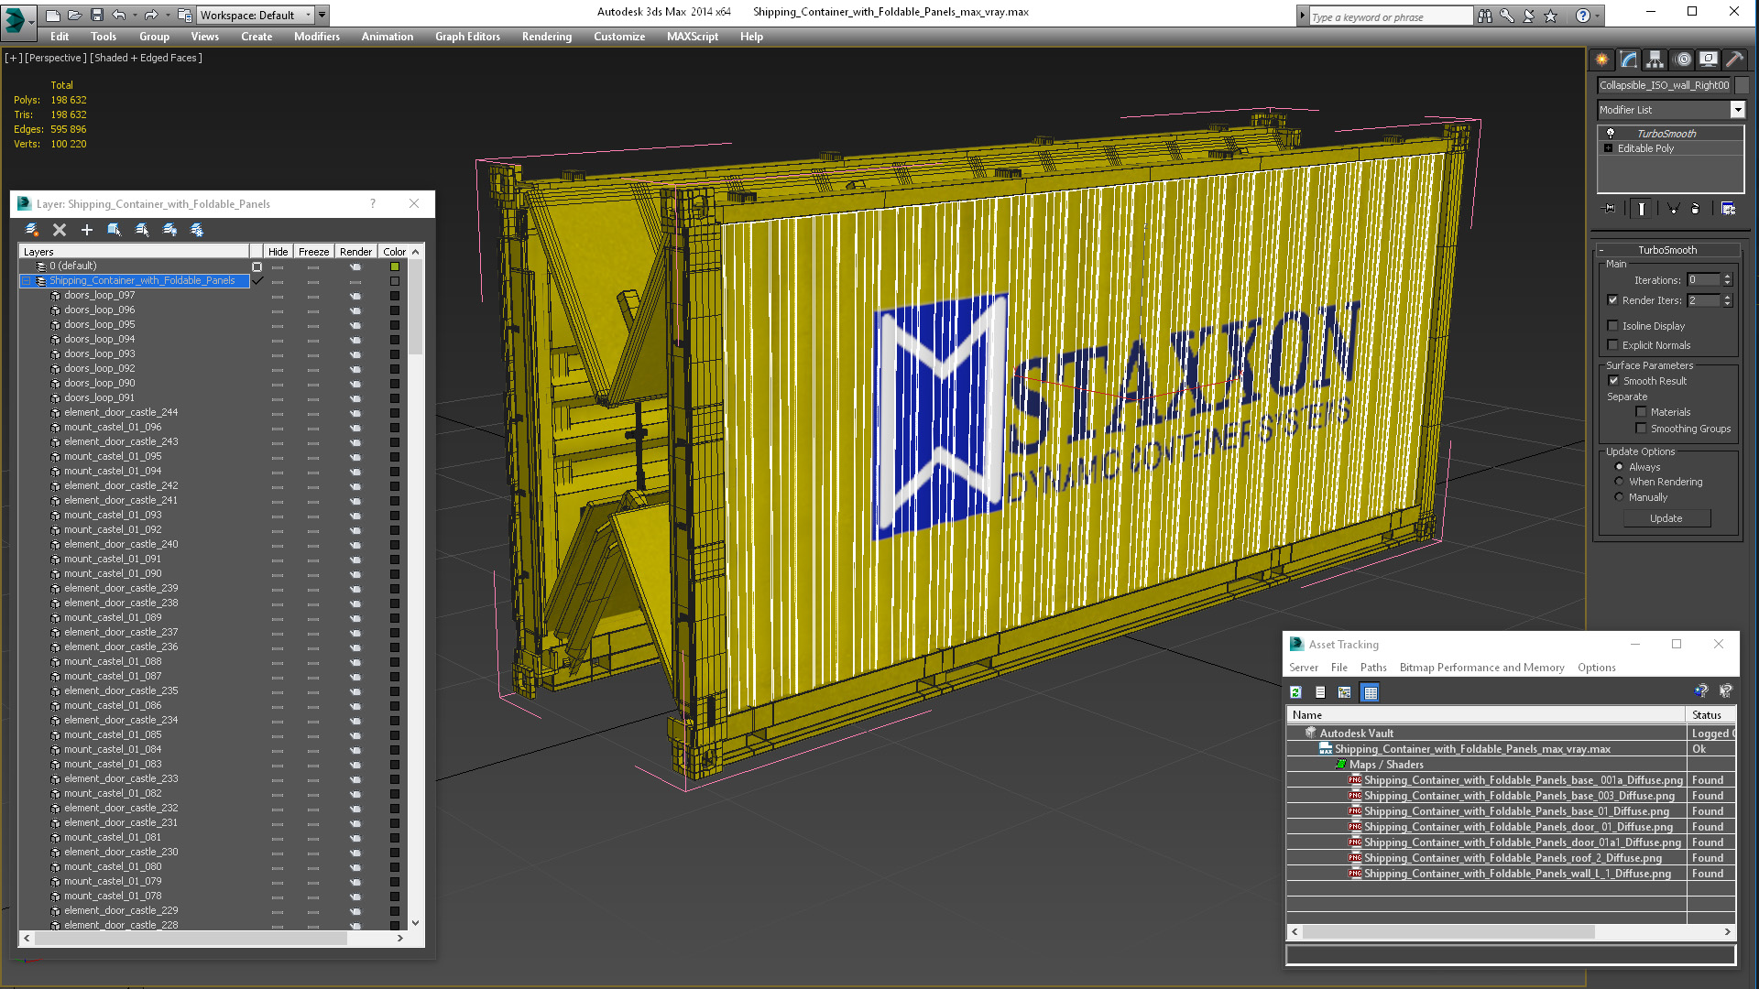Click the Status column header in Asset Tracking

1710,715
